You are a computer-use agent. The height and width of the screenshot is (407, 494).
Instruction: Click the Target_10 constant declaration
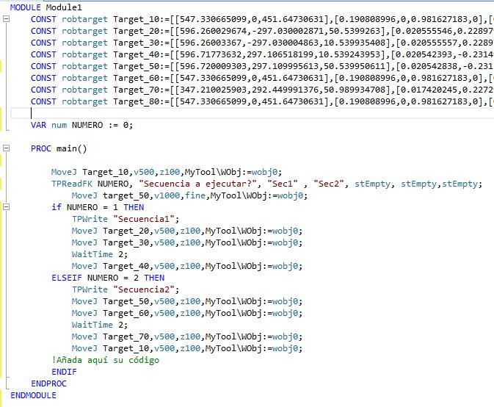262,19
